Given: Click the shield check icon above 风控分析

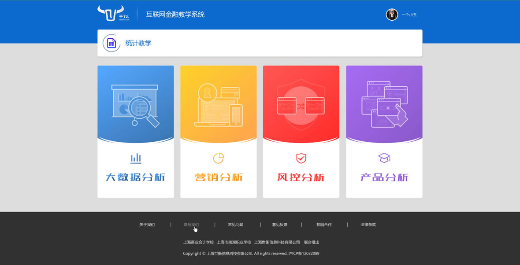Looking at the screenshot, I should (x=301, y=158).
